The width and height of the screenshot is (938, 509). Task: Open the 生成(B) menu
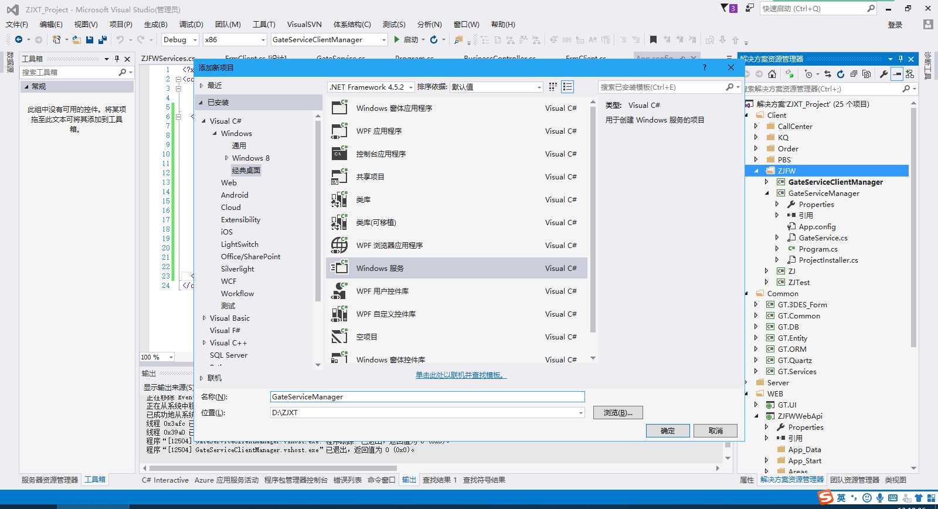[156, 24]
